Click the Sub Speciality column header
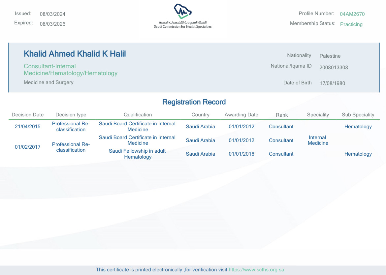Screen dimensions: 386x275 coord(358,115)
